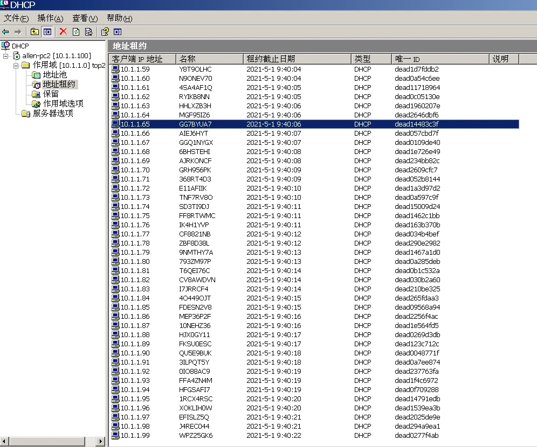Click the 服务器选项 folder icon
The width and height of the screenshot is (537, 447).
(26, 113)
